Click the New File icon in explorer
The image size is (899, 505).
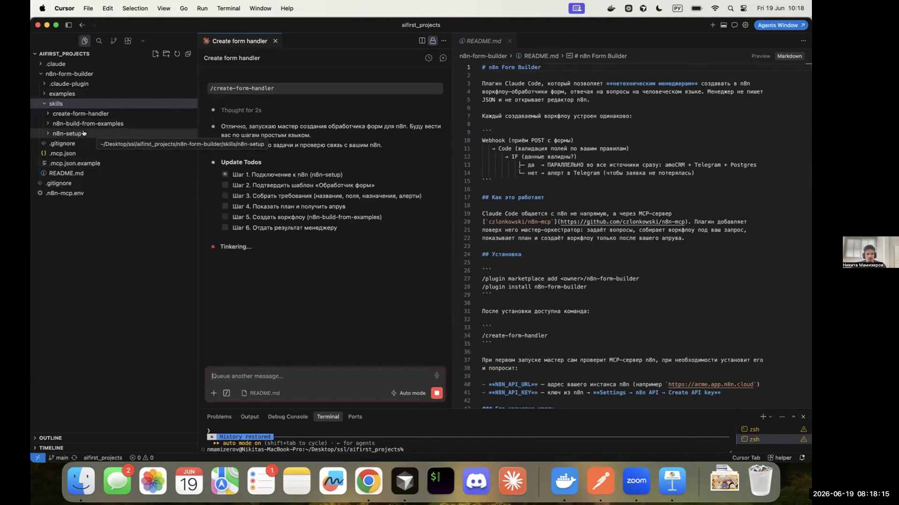click(155, 54)
